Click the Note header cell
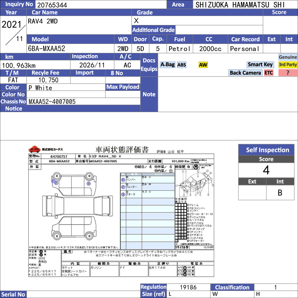 click(x=149, y=94)
